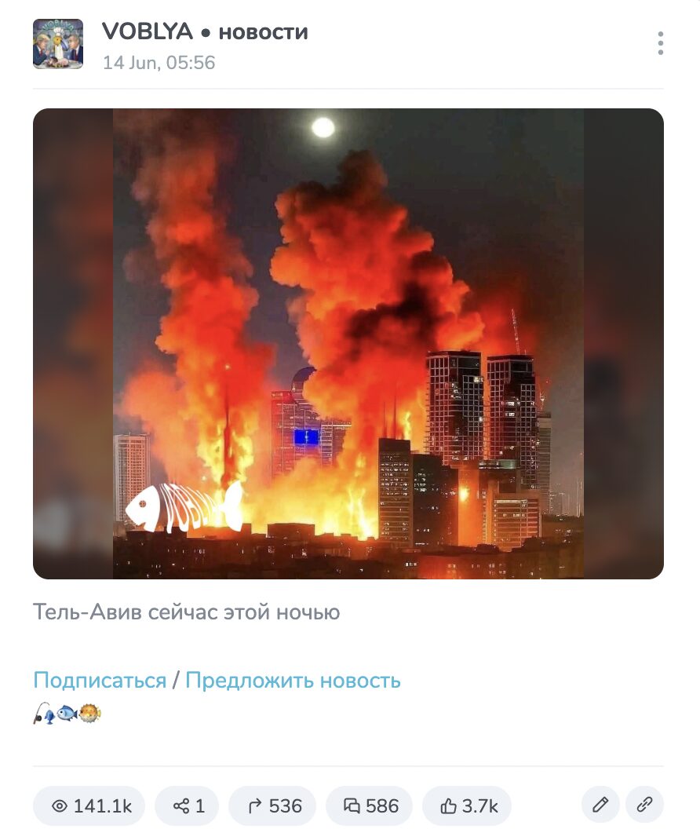Screen dimensions: 700x840
Task: Click the Предложить новость link
Action: 293,681
